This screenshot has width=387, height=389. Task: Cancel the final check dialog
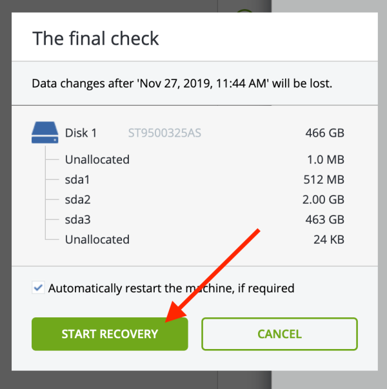click(279, 334)
